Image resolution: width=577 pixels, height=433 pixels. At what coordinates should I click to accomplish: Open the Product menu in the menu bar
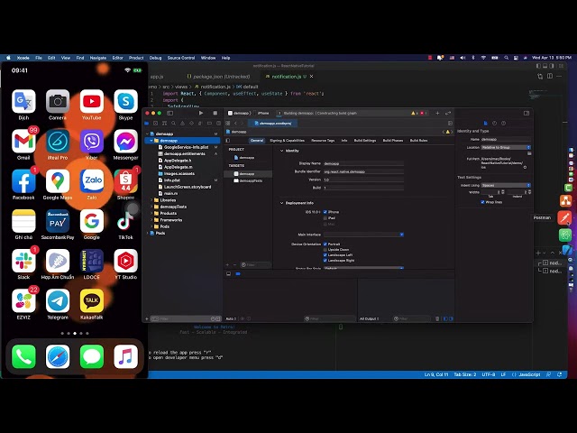(x=136, y=58)
